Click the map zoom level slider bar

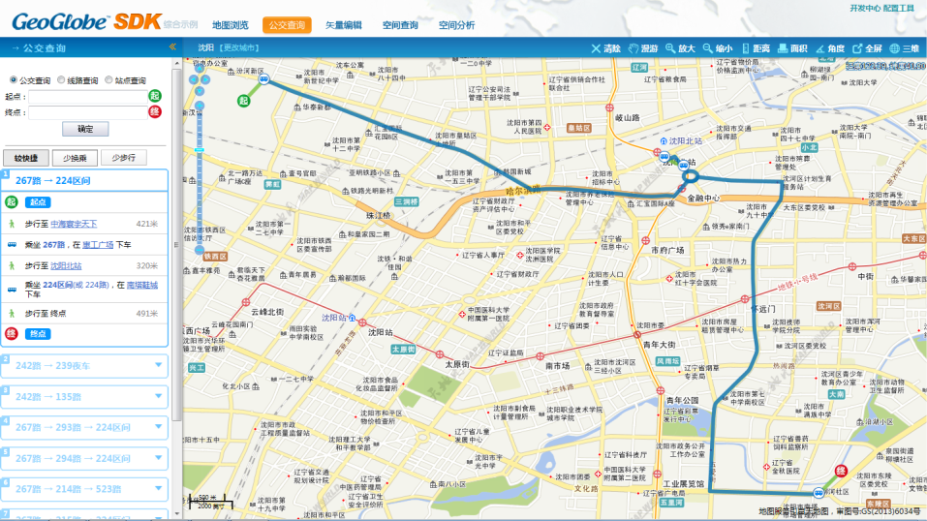pos(200,174)
